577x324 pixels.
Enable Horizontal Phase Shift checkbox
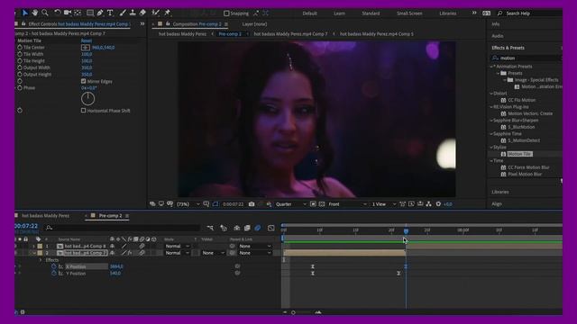[84, 110]
